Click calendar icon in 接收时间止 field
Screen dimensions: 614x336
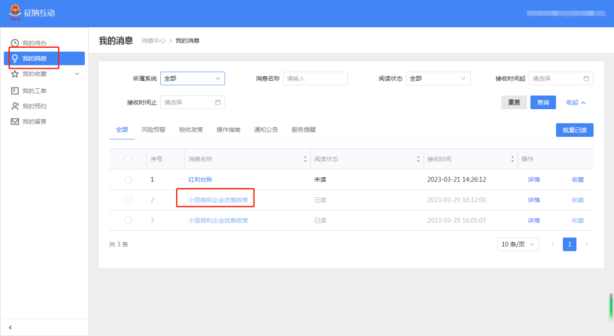tap(218, 102)
